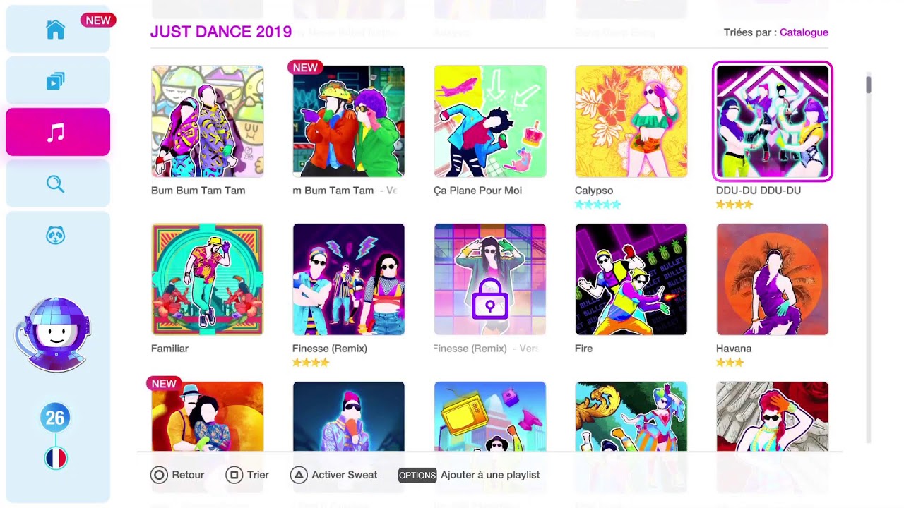This screenshot has height=508, width=904.
Task: Open the search magnifier in sidebar
Action: point(56,184)
